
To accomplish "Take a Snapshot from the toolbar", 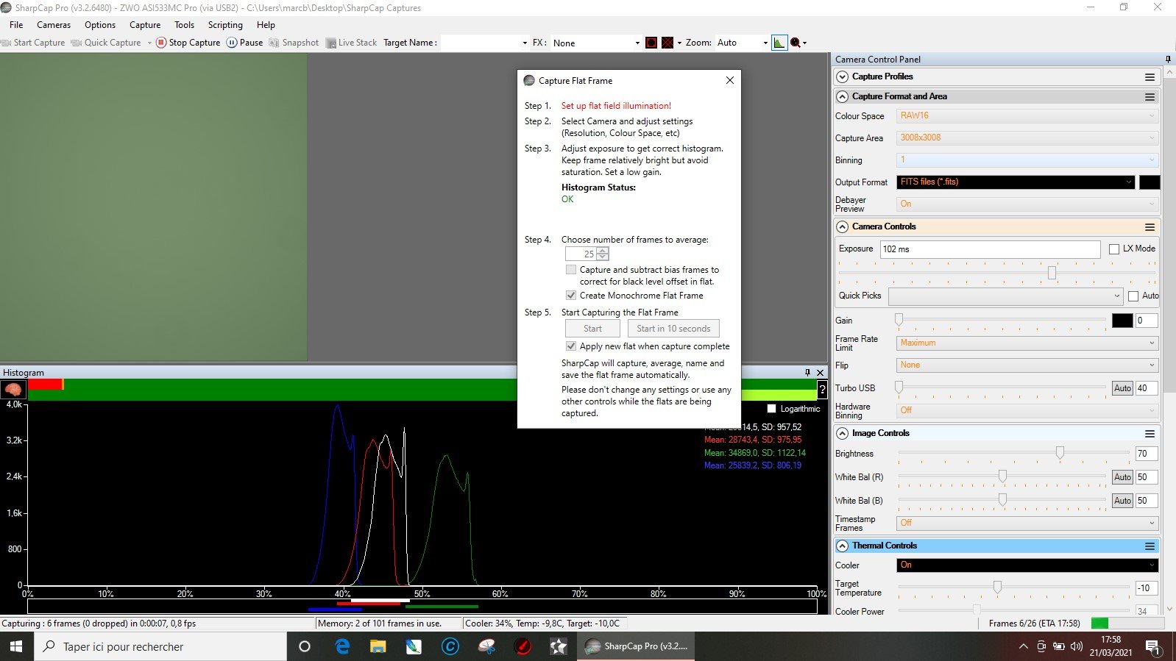I will pyautogui.click(x=294, y=43).
